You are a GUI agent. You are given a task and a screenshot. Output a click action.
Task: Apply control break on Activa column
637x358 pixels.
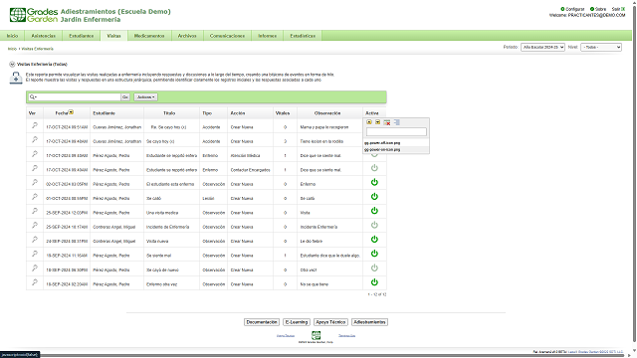click(x=397, y=122)
